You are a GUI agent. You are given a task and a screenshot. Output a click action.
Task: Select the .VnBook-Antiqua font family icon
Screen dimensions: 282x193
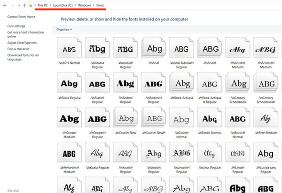(x=182, y=82)
